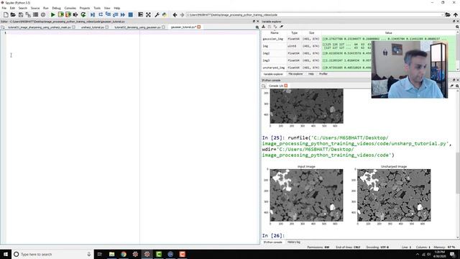Stop debugging with the blue square icon

[x=131, y=14]
